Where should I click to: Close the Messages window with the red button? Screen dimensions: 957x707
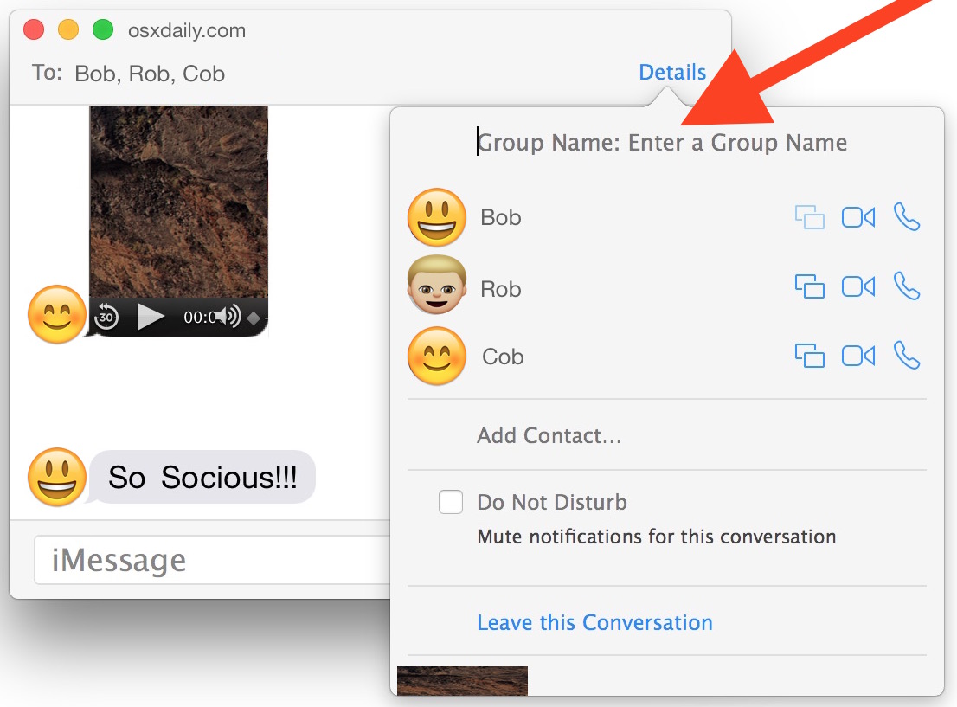click(34, 29)
